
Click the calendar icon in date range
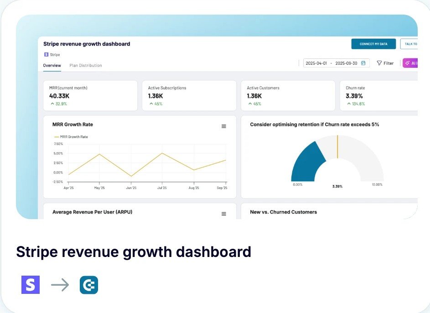tap(363, 63)
